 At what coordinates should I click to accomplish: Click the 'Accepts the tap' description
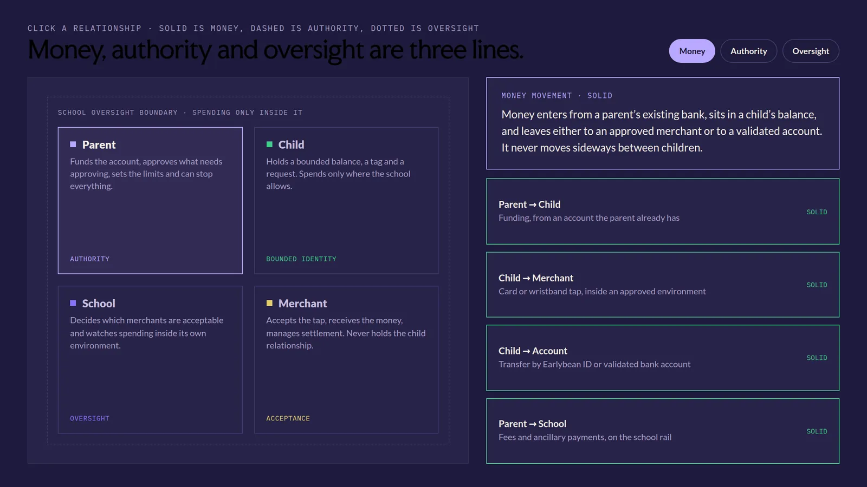point(346,333)
